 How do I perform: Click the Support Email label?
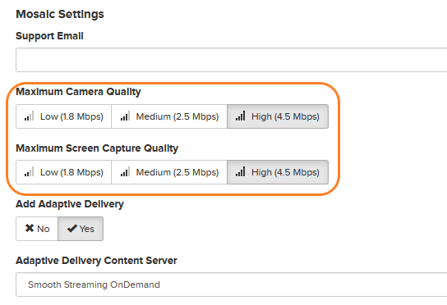pyautogui.click(x=49, y=36)
